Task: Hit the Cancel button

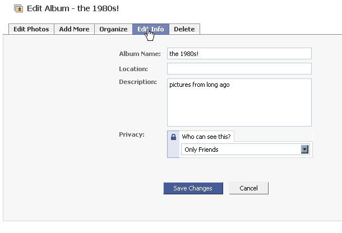Action: point(248,188)
